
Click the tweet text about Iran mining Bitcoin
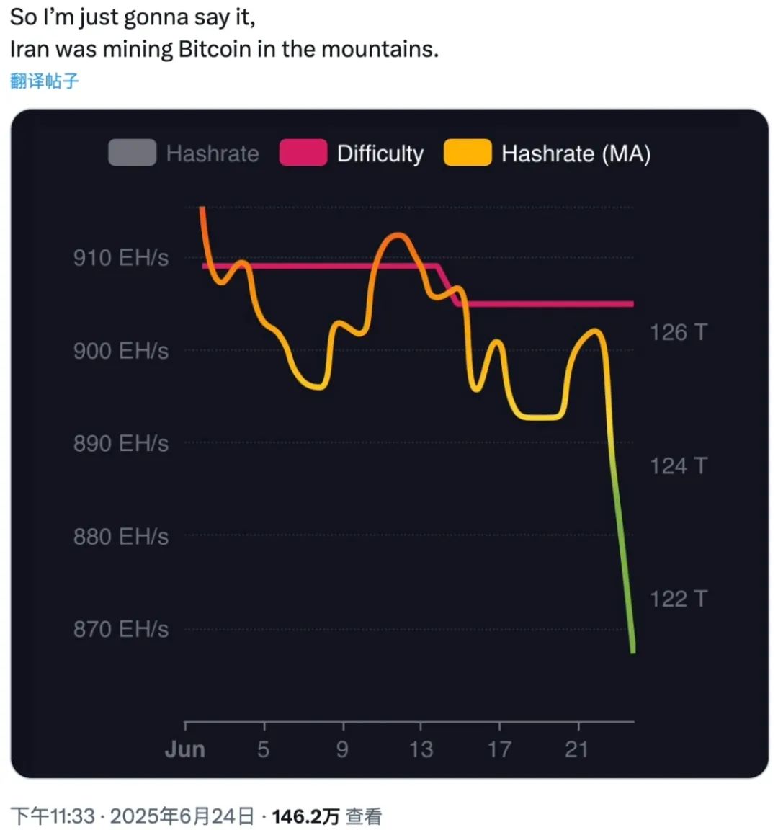click(225, 33)
